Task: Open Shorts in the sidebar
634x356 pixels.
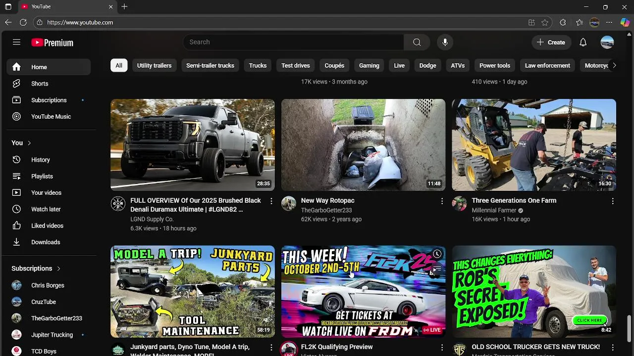Action: [49, 84]
